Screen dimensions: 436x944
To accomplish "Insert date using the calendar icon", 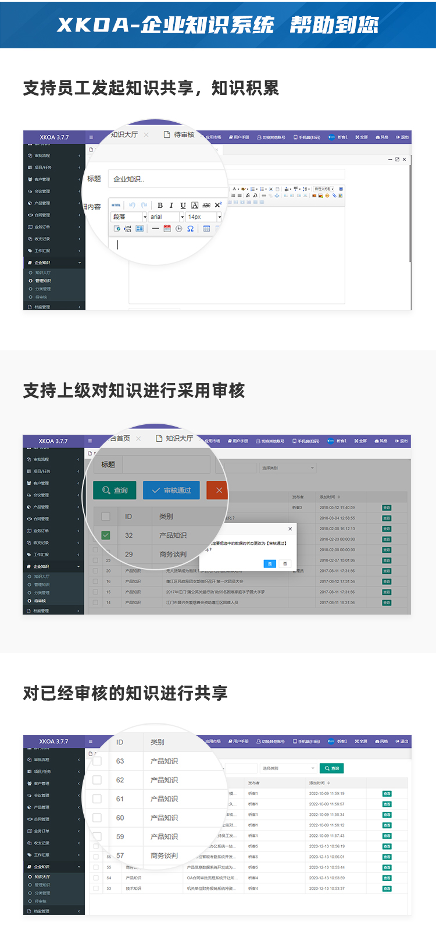I will [167, 229].
